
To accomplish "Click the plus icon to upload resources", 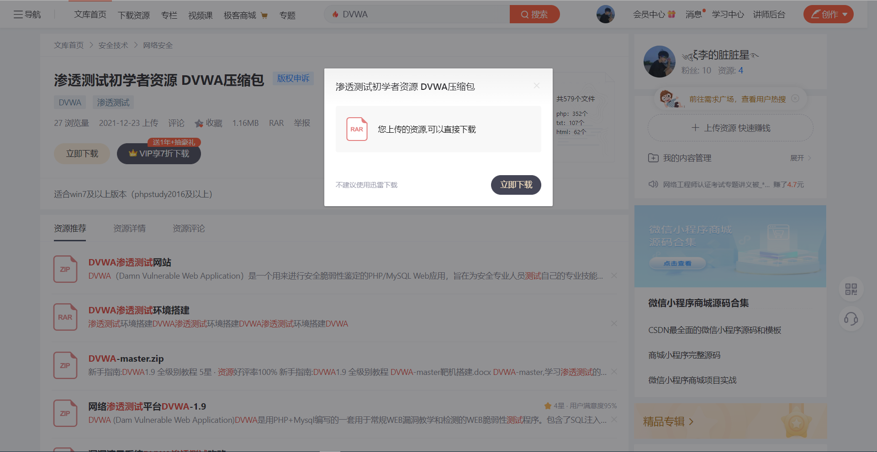I will pyautogui.click(x=695, y=128).
